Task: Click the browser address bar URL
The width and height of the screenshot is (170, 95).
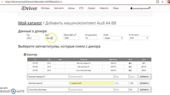Action: coord(34,2)
